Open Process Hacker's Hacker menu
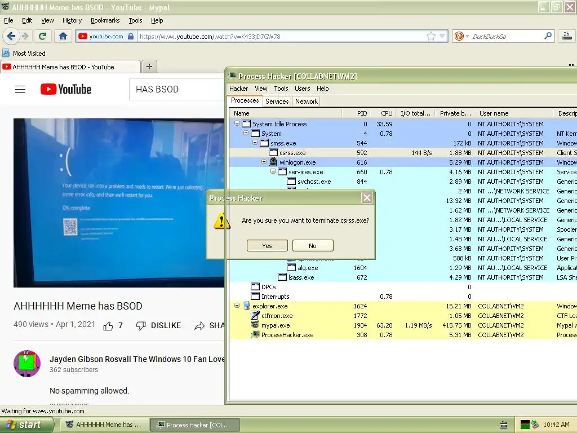 point(238,89)
